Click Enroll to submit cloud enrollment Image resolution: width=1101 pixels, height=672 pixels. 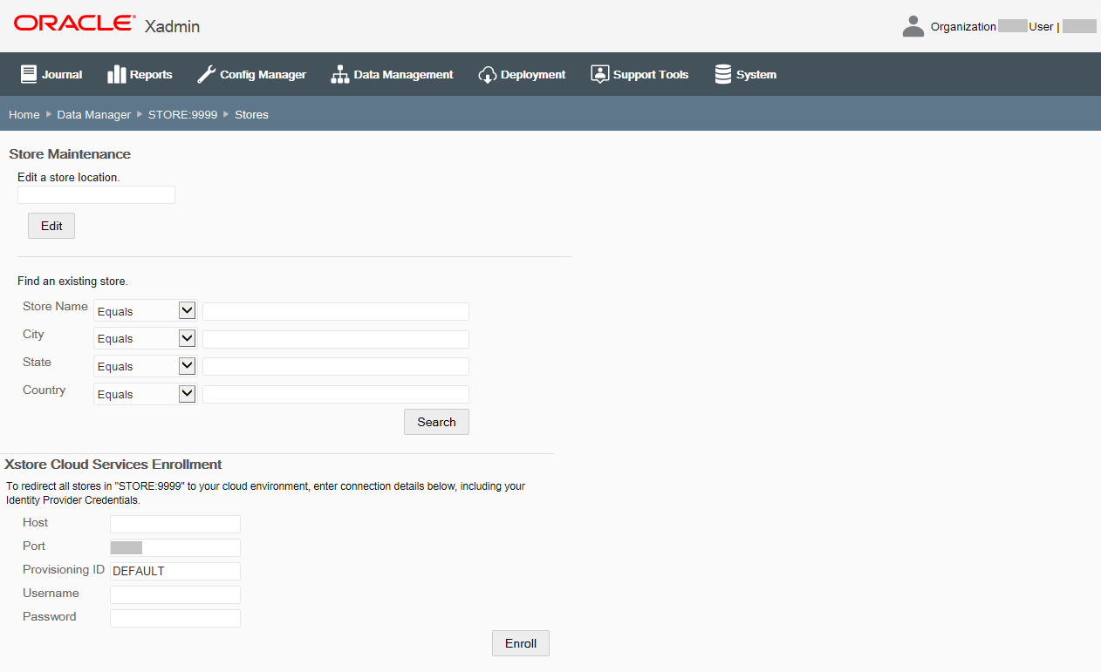tap(520, 643)
